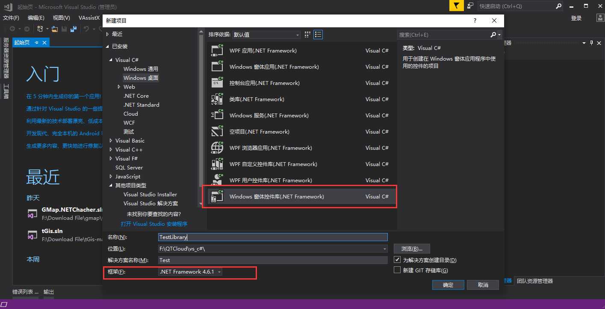This screenshot has height=309, width=605.
Task: Expand the Visual Basic tree node
Action: pos(111,140)
